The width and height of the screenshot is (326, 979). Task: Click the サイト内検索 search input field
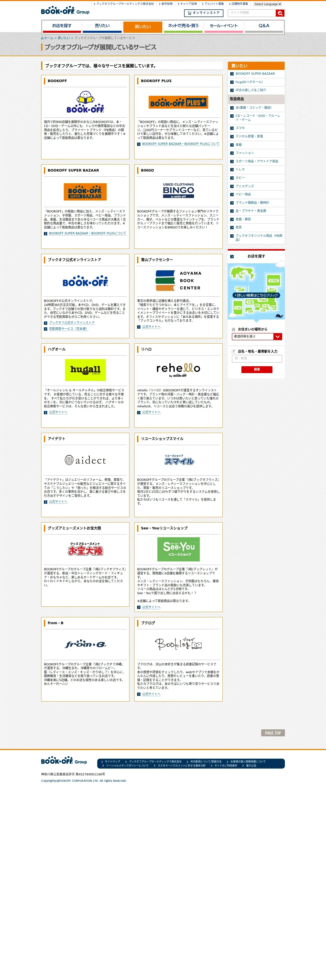[x=252, y=13]
